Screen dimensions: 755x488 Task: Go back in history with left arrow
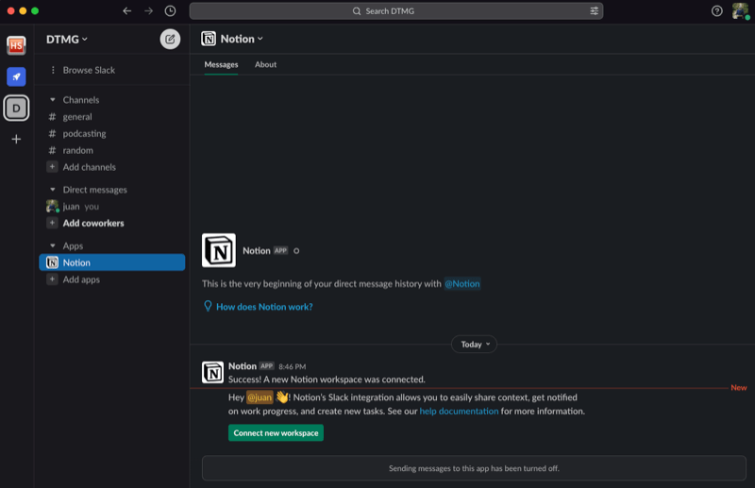point(126,10)
